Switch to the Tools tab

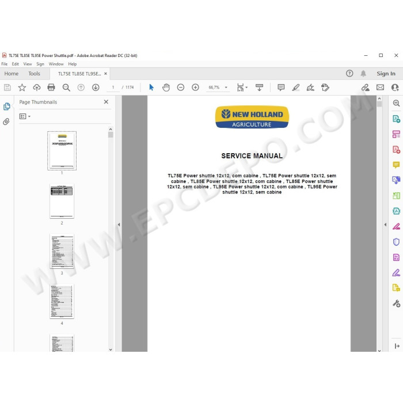[x=34, y=74]
